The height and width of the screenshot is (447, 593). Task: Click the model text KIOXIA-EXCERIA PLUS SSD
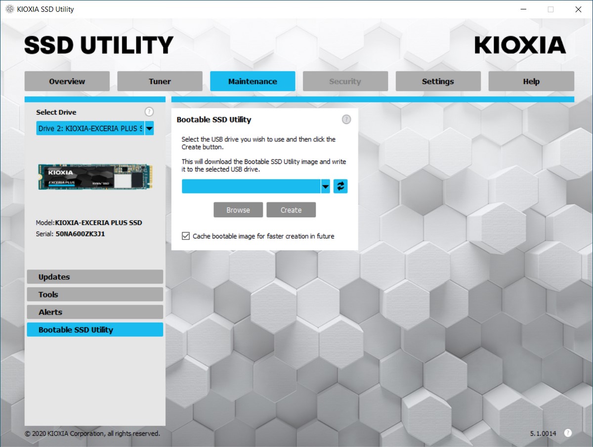98,223
